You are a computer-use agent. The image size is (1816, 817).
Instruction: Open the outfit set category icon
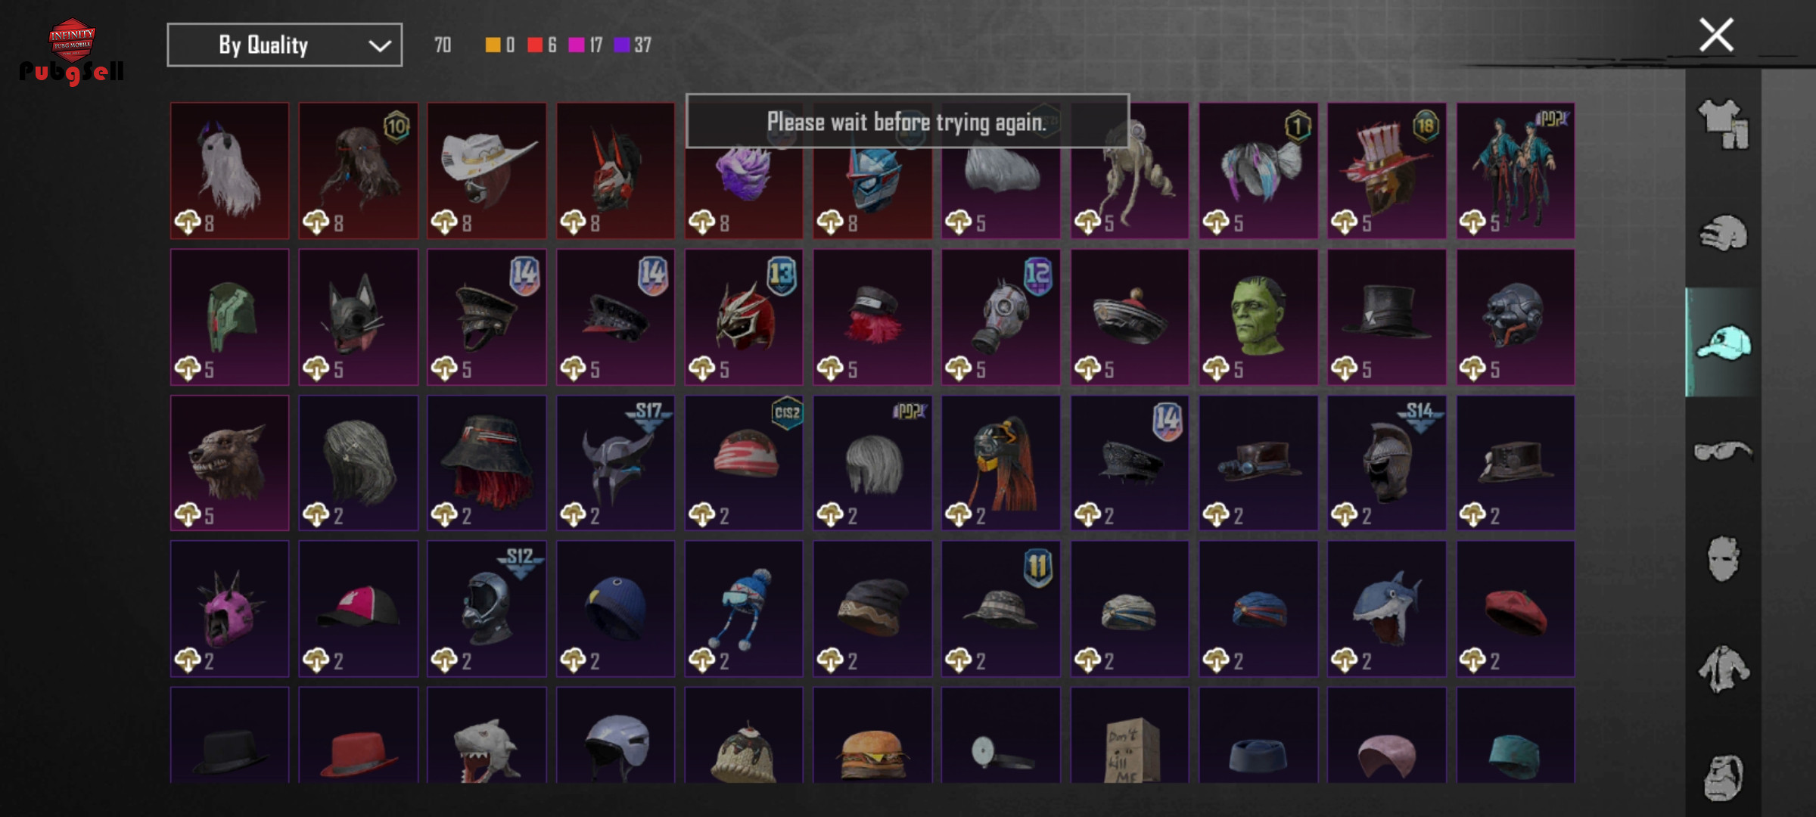click(1723, 124)
